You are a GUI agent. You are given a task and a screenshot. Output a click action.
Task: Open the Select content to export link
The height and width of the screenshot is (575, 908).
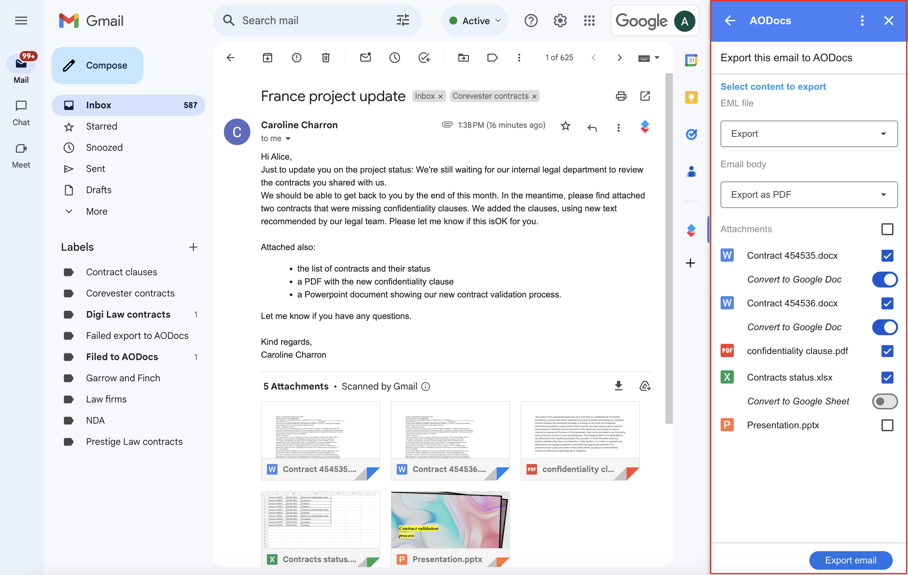point(773,86)
